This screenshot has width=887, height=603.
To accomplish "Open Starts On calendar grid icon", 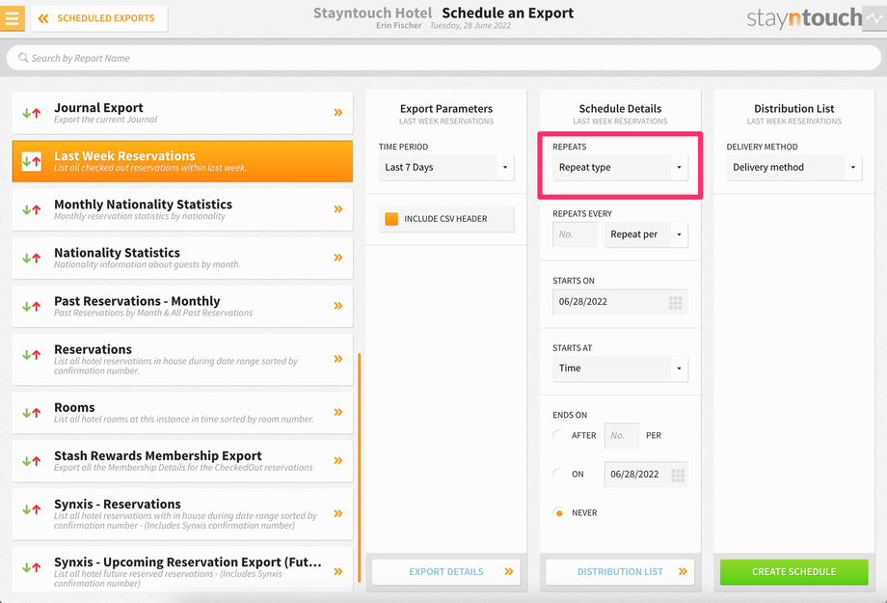I will 676,302.
